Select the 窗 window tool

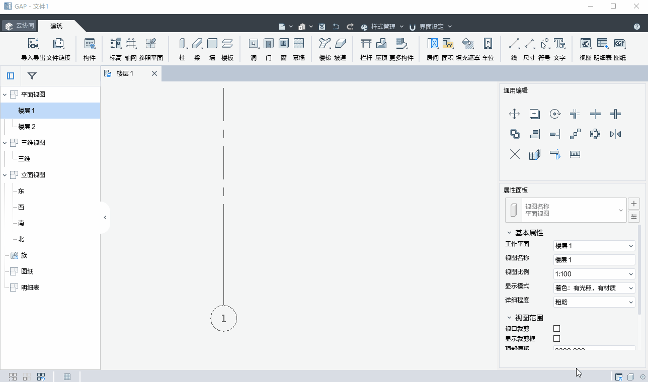pyautogui.click(x=284, y=49)
